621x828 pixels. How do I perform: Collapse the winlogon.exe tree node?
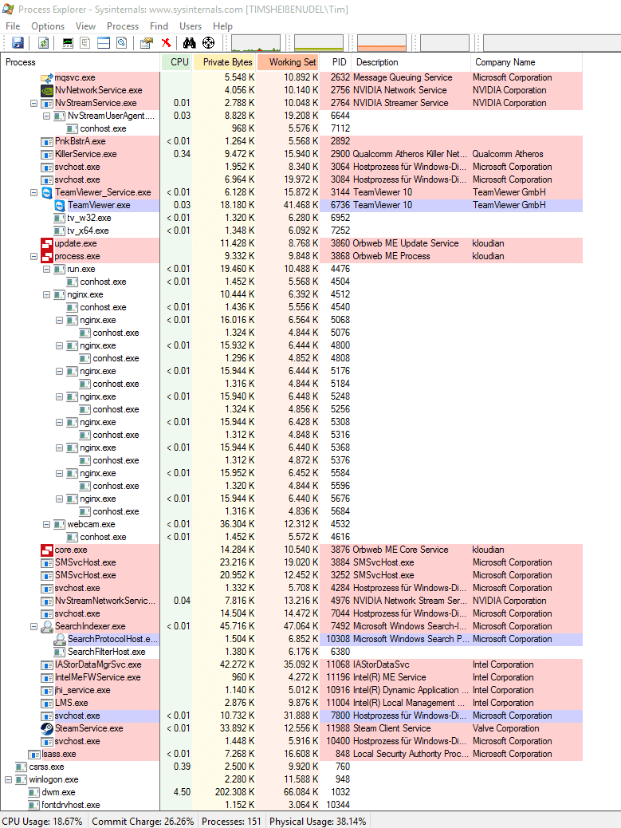[x=8, y=779]
